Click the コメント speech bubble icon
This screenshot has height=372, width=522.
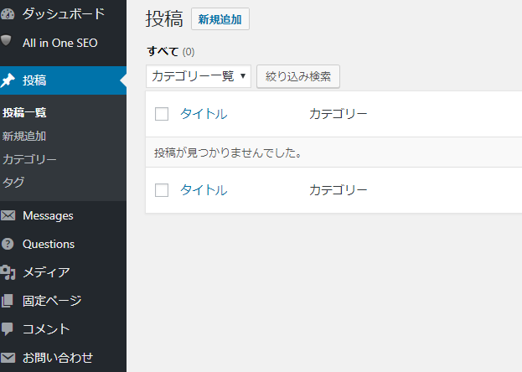coord(8,329)
